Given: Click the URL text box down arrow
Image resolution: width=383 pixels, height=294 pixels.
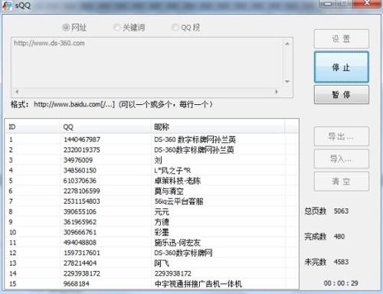Looking at the screenshot, I should coord(287,82).
